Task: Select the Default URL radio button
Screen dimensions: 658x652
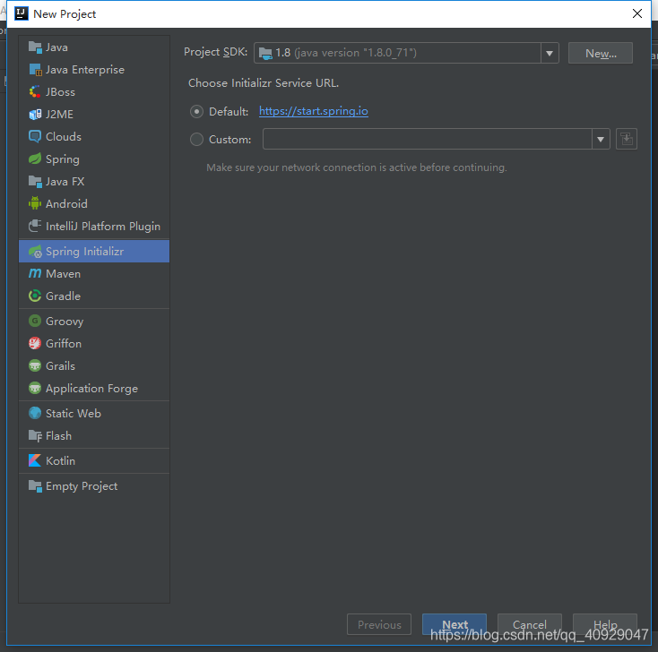Action: pyautogui.click(x=196, y=112)
